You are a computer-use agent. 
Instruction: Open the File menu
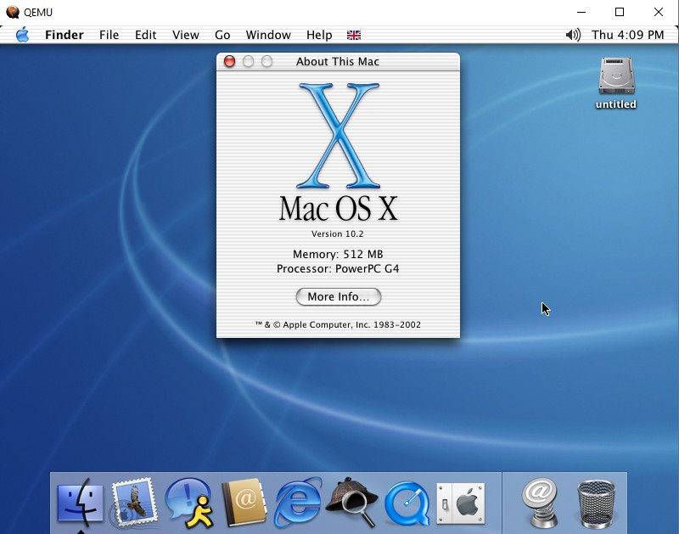[109, 35]
